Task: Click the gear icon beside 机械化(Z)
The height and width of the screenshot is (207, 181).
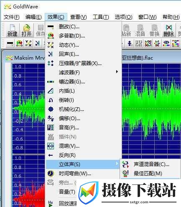Action: (51, 109)
